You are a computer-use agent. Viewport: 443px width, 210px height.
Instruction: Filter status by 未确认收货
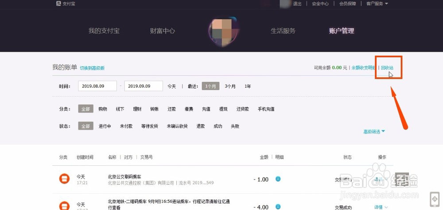point(177,126)
